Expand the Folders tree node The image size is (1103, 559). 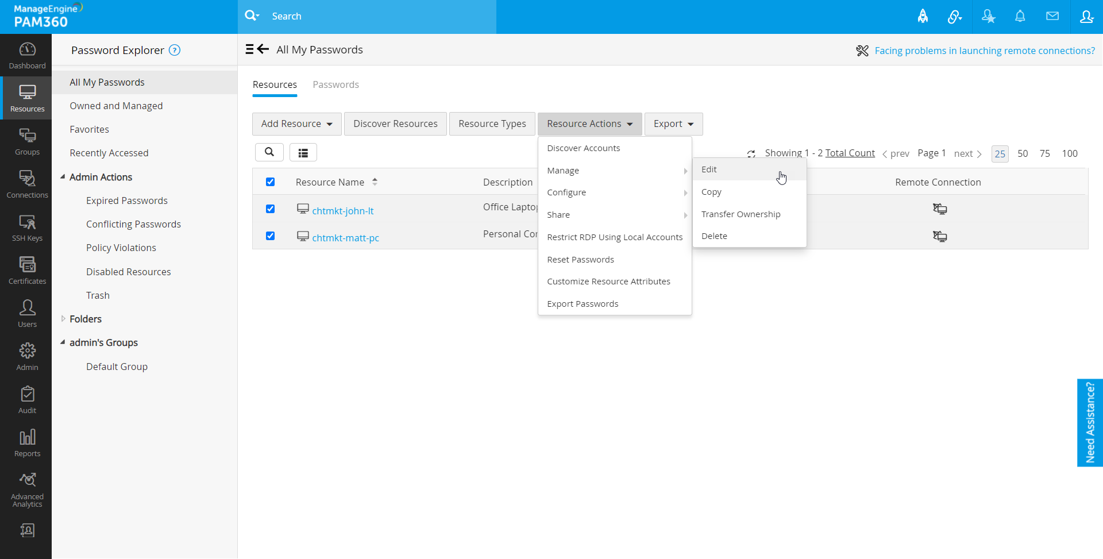(x=63, y=319)
